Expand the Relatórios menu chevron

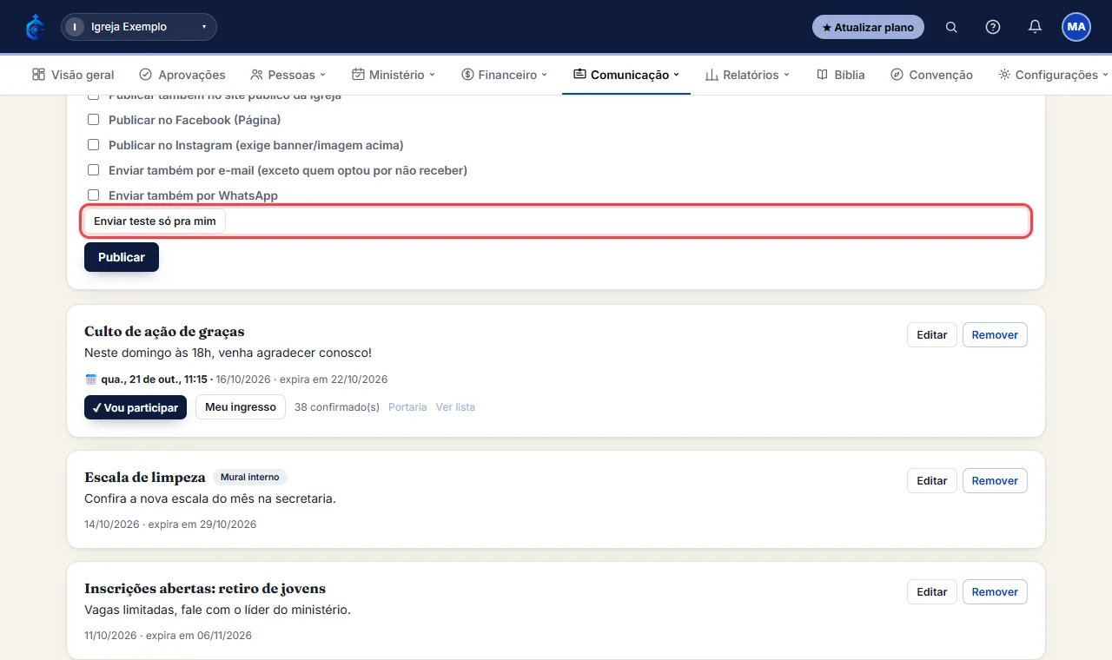(x=787, y=75)
